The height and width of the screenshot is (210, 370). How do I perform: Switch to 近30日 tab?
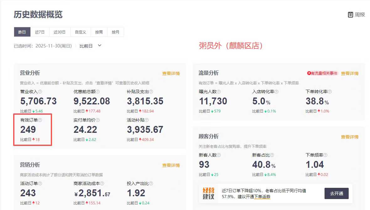pos(60,32)
